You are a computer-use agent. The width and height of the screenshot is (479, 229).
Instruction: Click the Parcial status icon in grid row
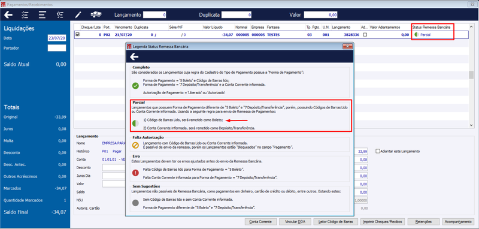click(416, 35)
